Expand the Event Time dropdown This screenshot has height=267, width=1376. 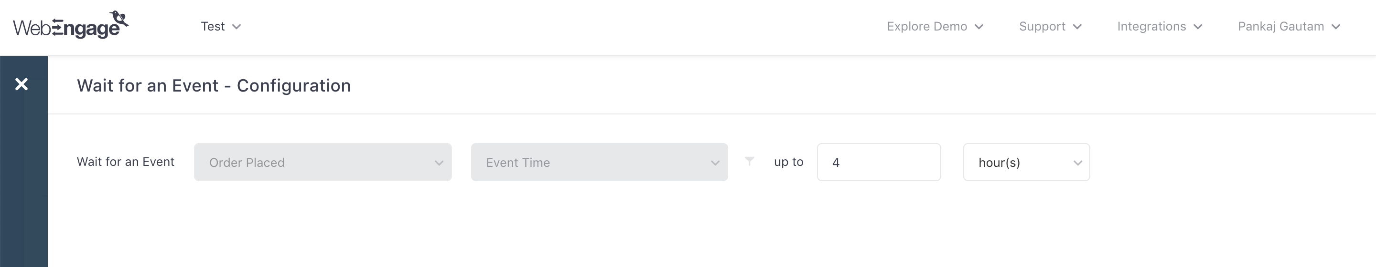599,162
